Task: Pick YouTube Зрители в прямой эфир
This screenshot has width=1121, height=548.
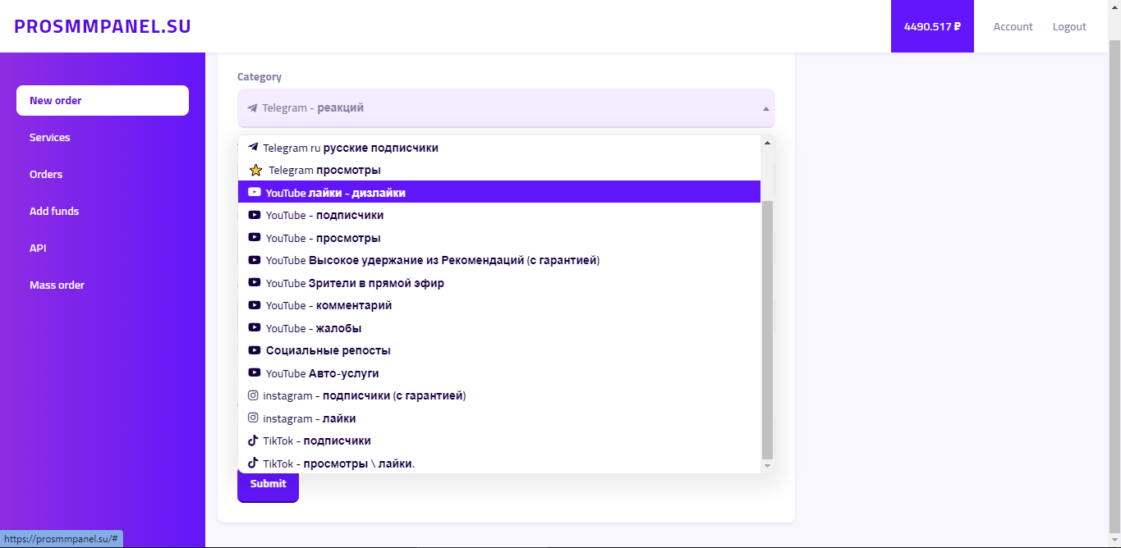Action: (x=499, y=283)
